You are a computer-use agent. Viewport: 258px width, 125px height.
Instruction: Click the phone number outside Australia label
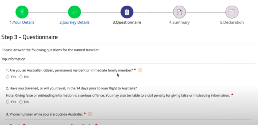(x=44, y=114)
